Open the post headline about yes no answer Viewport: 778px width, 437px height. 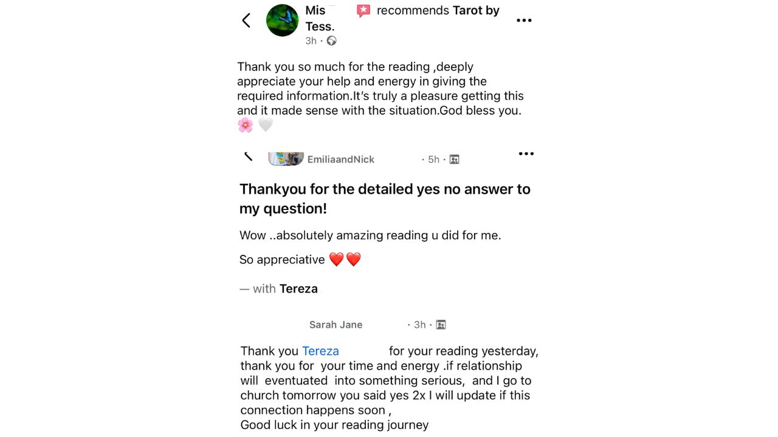point(385,198)
